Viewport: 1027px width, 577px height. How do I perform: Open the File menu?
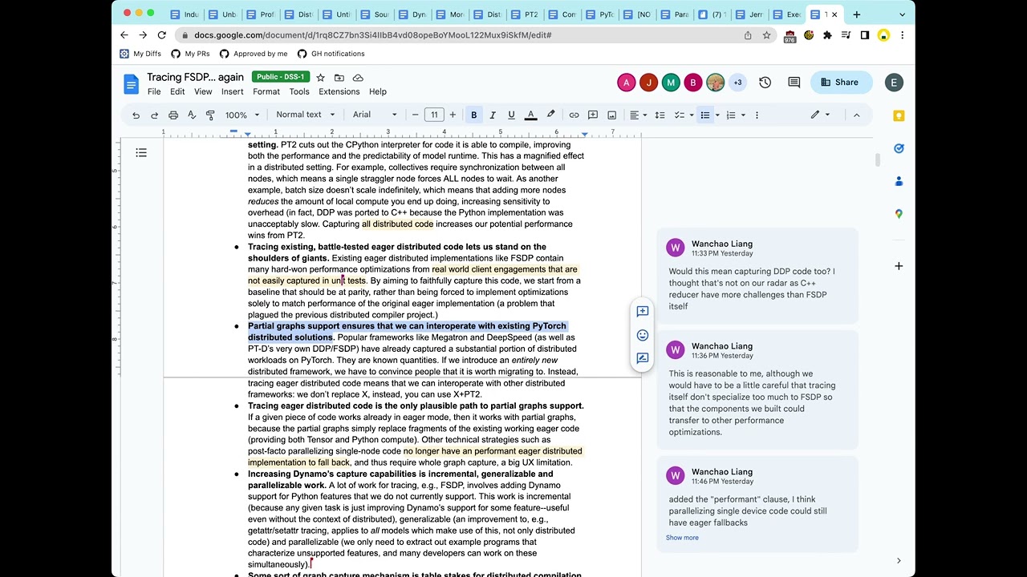tap(154, 91)
